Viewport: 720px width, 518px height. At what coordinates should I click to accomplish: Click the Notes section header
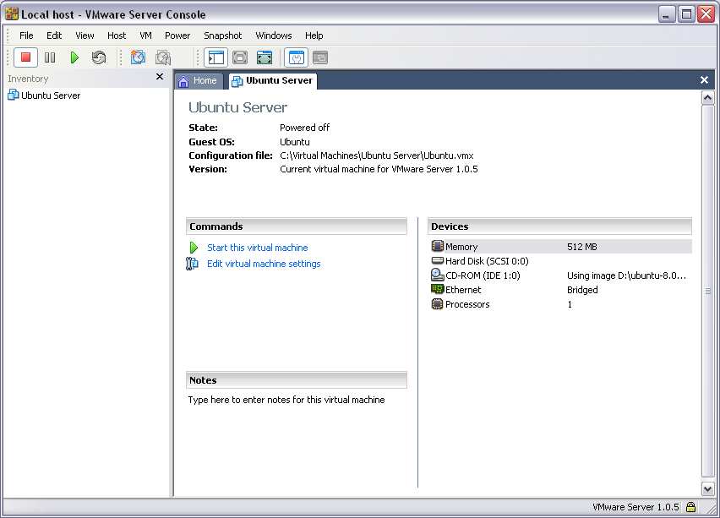pyautogui.click(x=297, y=380)
